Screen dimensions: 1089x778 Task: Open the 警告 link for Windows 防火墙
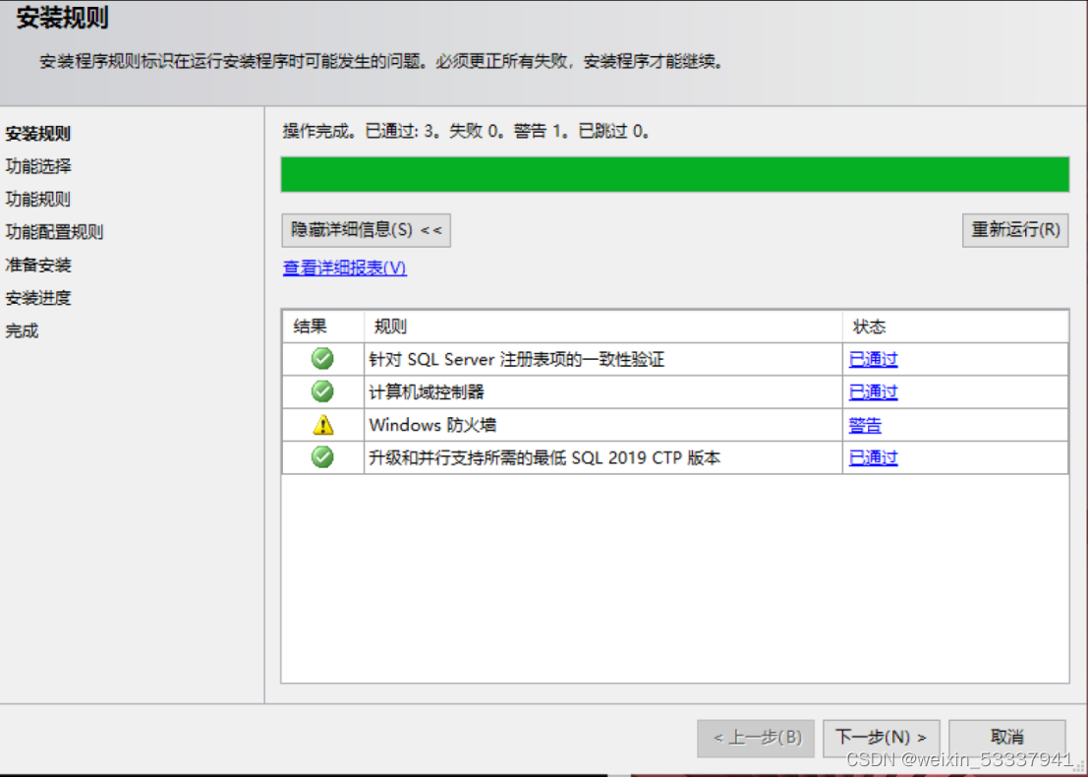click(x=865, y=425)
